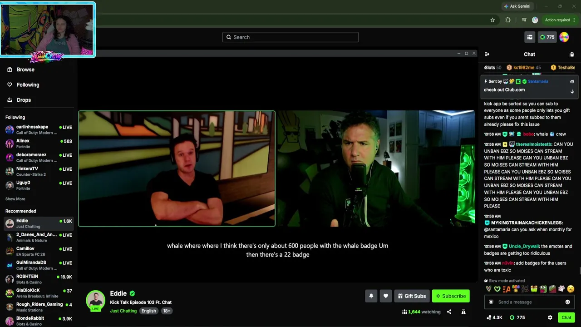Open the browser Extensions puzzle icon
Screen dimensions: 581x327
coord(508,20)
